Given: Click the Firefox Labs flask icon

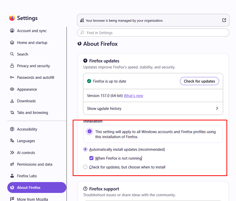Looking at the screenshot, I should pyautogui.click(x=12, y=176).
